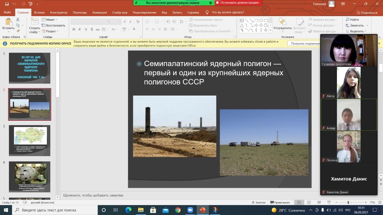The height and width of the screenshot is (215, 383).
Task: Open the Вставка ribbon tab
Action: tap(39, 13)
